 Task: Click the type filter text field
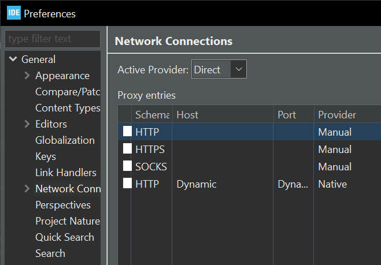coord(52,39)
